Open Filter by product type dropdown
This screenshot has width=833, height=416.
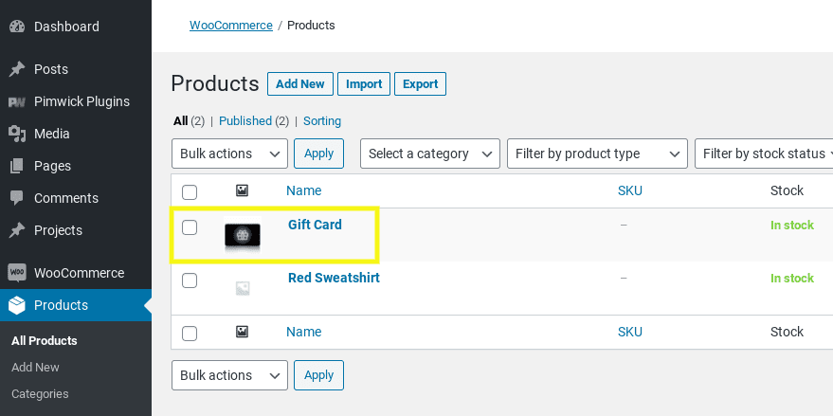pyautogui.click(x=597, y=154)
